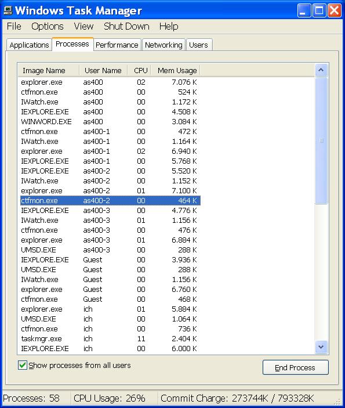Open the Users tab
This screenshot has width=345, height=408.
pos(199,45)
